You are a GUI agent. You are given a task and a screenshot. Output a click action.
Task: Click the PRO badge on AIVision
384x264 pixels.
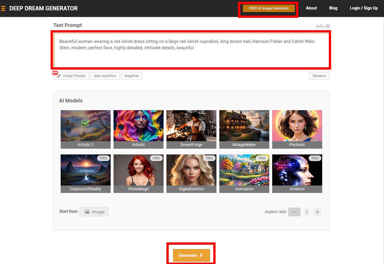[x=315, y=158]
